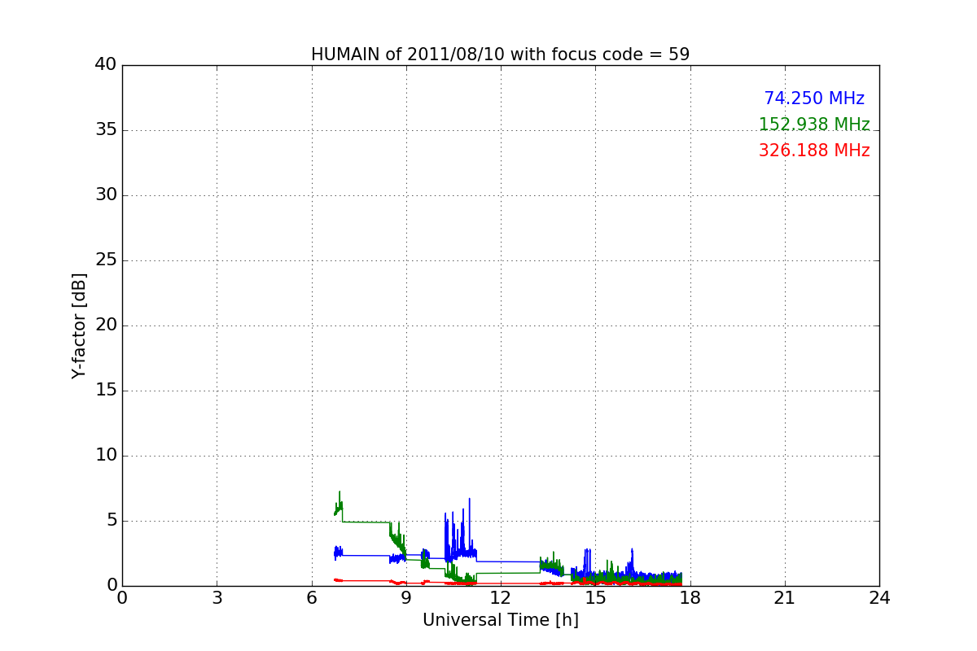Click the x-axis tick label '21'
This screenshot has height=651, width=977.
coord(785,598)
